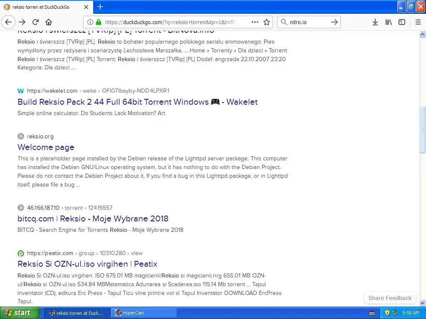Click the vertical scrollbar thumb
Image resolution: width=426 pixels, height=319 pixels.
[422, 130]
